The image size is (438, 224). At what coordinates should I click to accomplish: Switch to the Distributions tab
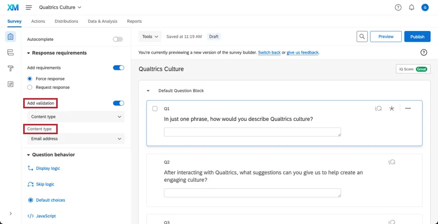[66, 21]
